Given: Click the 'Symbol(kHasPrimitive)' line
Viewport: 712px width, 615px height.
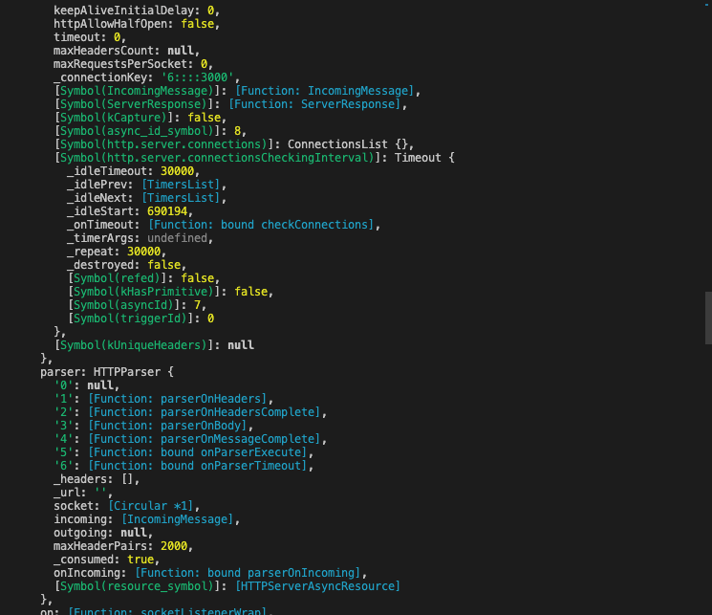Looking at the screenshot, I should point(170,292).
